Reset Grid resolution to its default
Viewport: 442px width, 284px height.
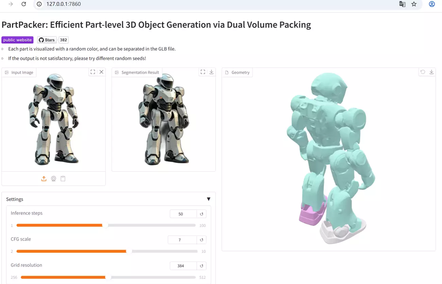point(202,266)
